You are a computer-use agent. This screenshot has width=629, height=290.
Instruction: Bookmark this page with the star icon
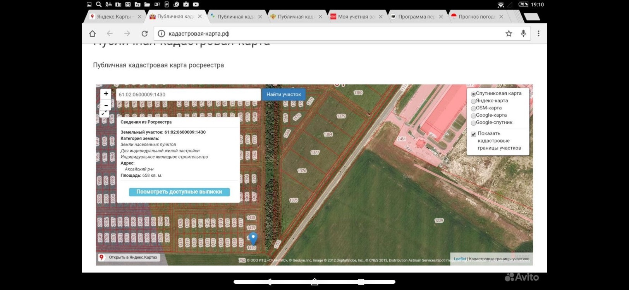tap(509, 34)
